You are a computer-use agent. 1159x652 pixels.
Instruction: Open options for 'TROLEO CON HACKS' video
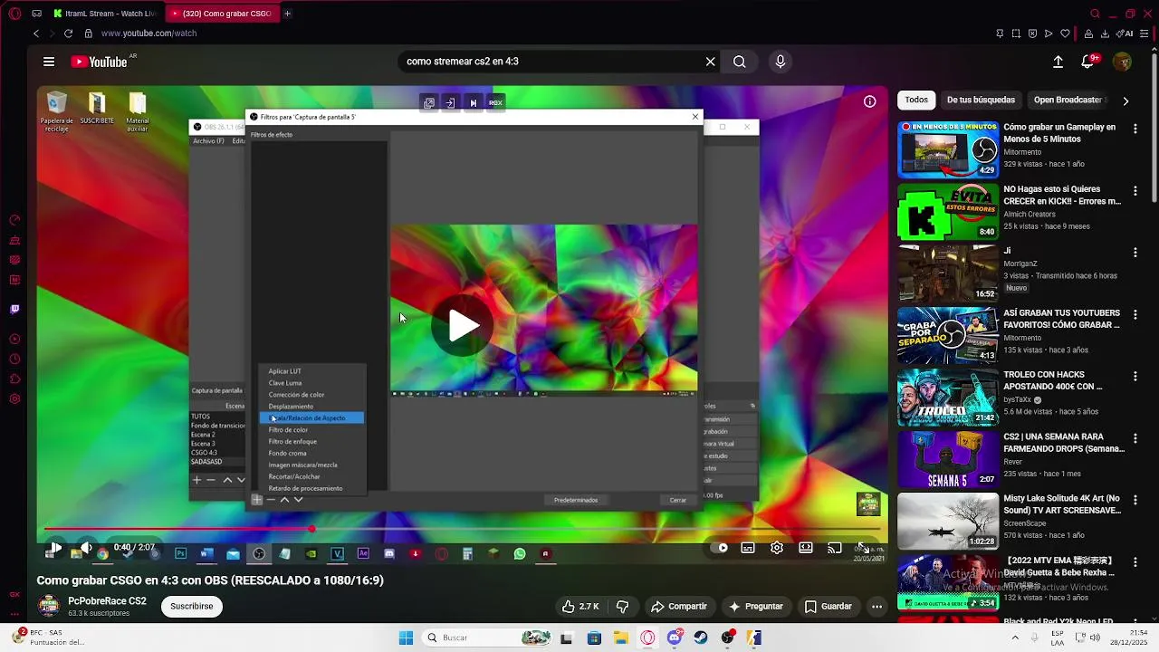click(1135, 376)
